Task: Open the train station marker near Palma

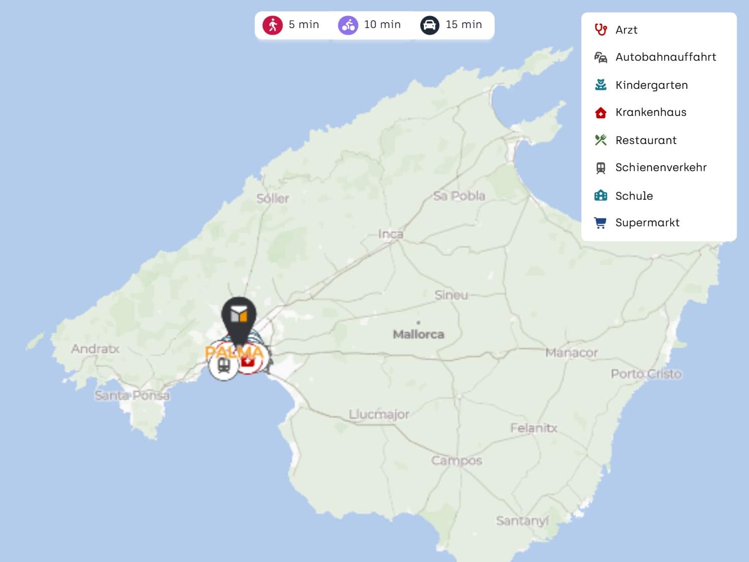Action: click(223, 366)
